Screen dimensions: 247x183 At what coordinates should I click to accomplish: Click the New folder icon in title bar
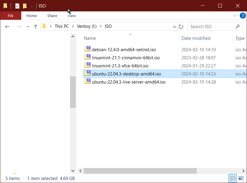pos(25,6)
